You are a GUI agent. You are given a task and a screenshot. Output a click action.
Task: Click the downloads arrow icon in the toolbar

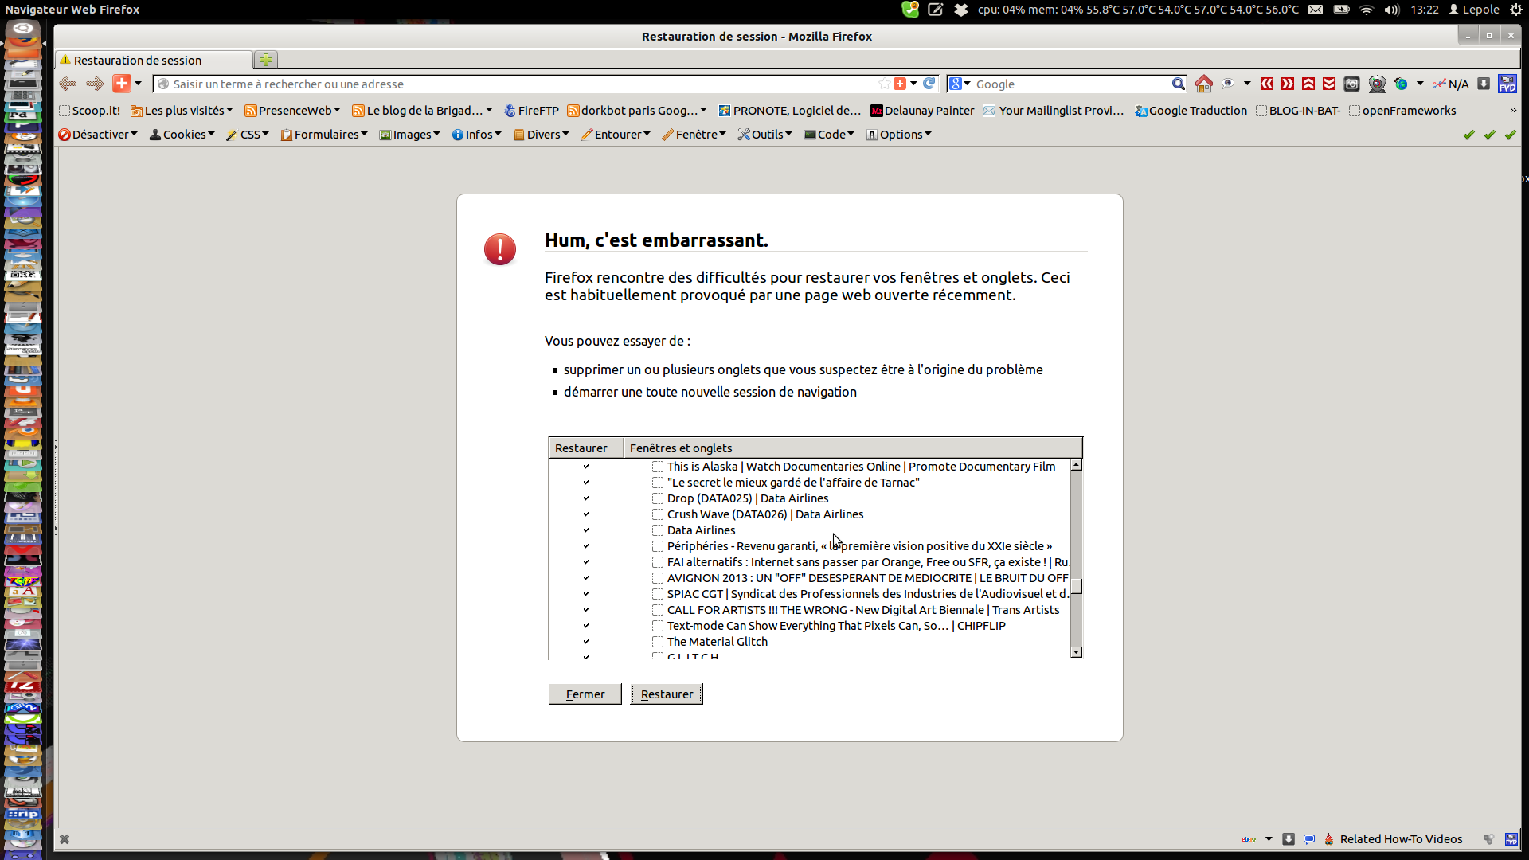click(x=1484, y=84)
